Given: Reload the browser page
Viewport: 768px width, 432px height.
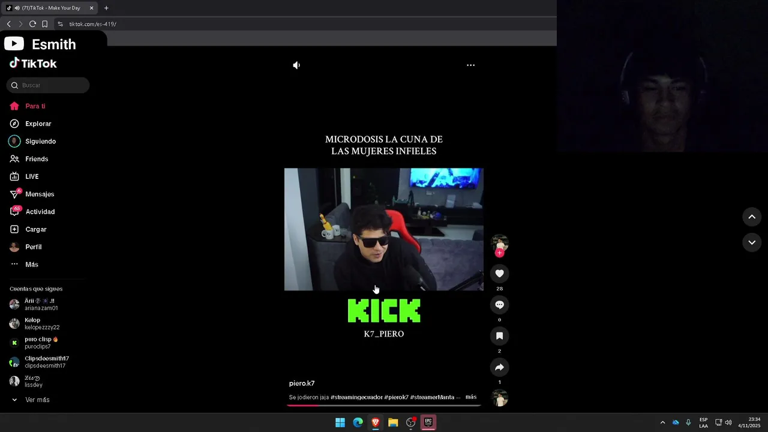Looking at the screenshot, I should click(32, 24).
